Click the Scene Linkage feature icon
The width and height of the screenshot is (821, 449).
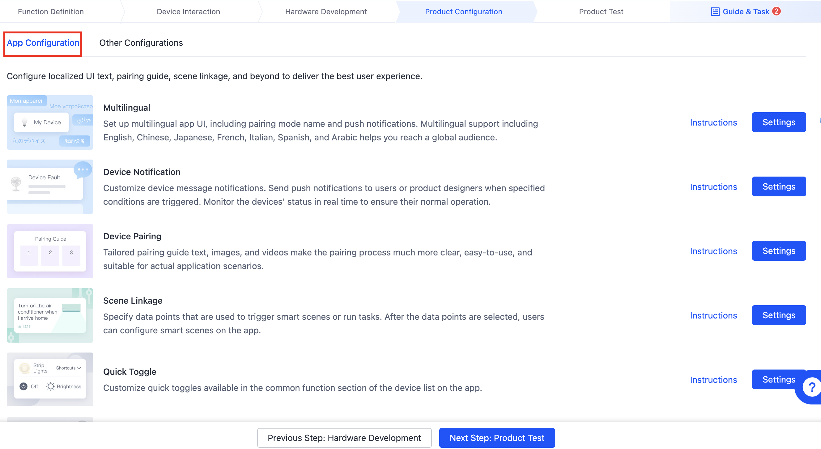click(50, 314)
